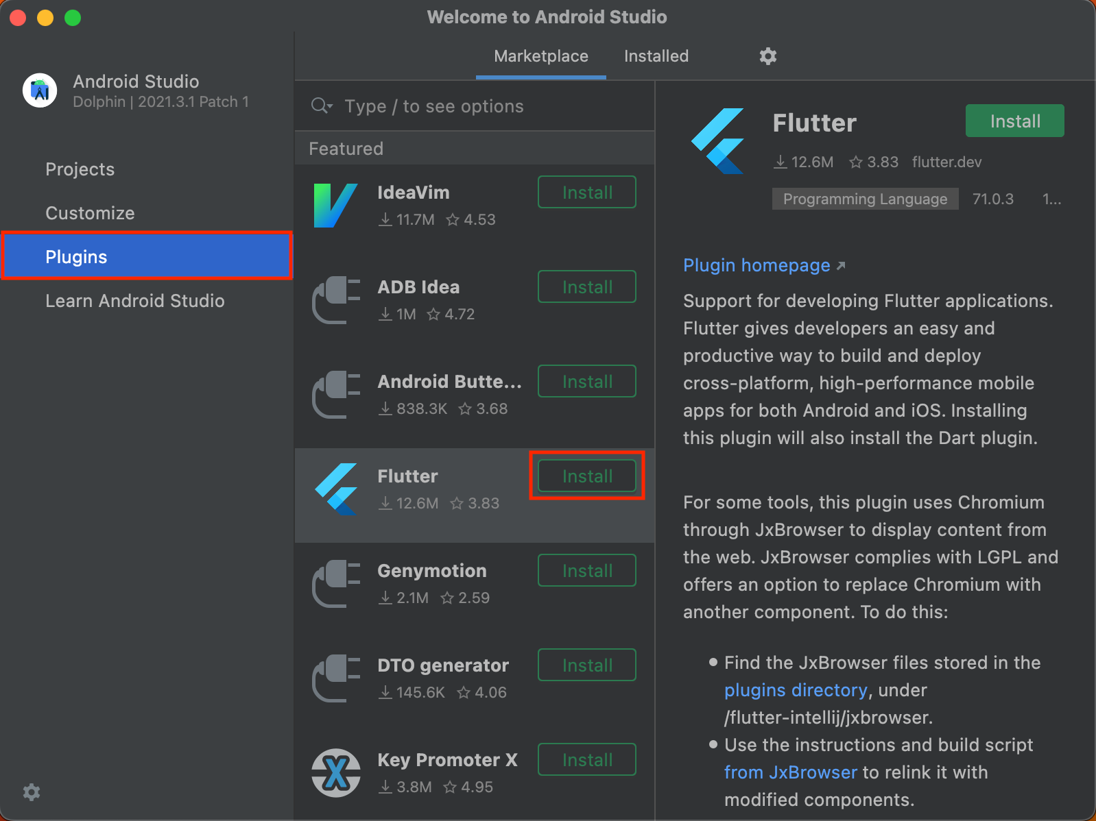Focus the plugin search field
The image size is (1096, 821).
[475, 106]
